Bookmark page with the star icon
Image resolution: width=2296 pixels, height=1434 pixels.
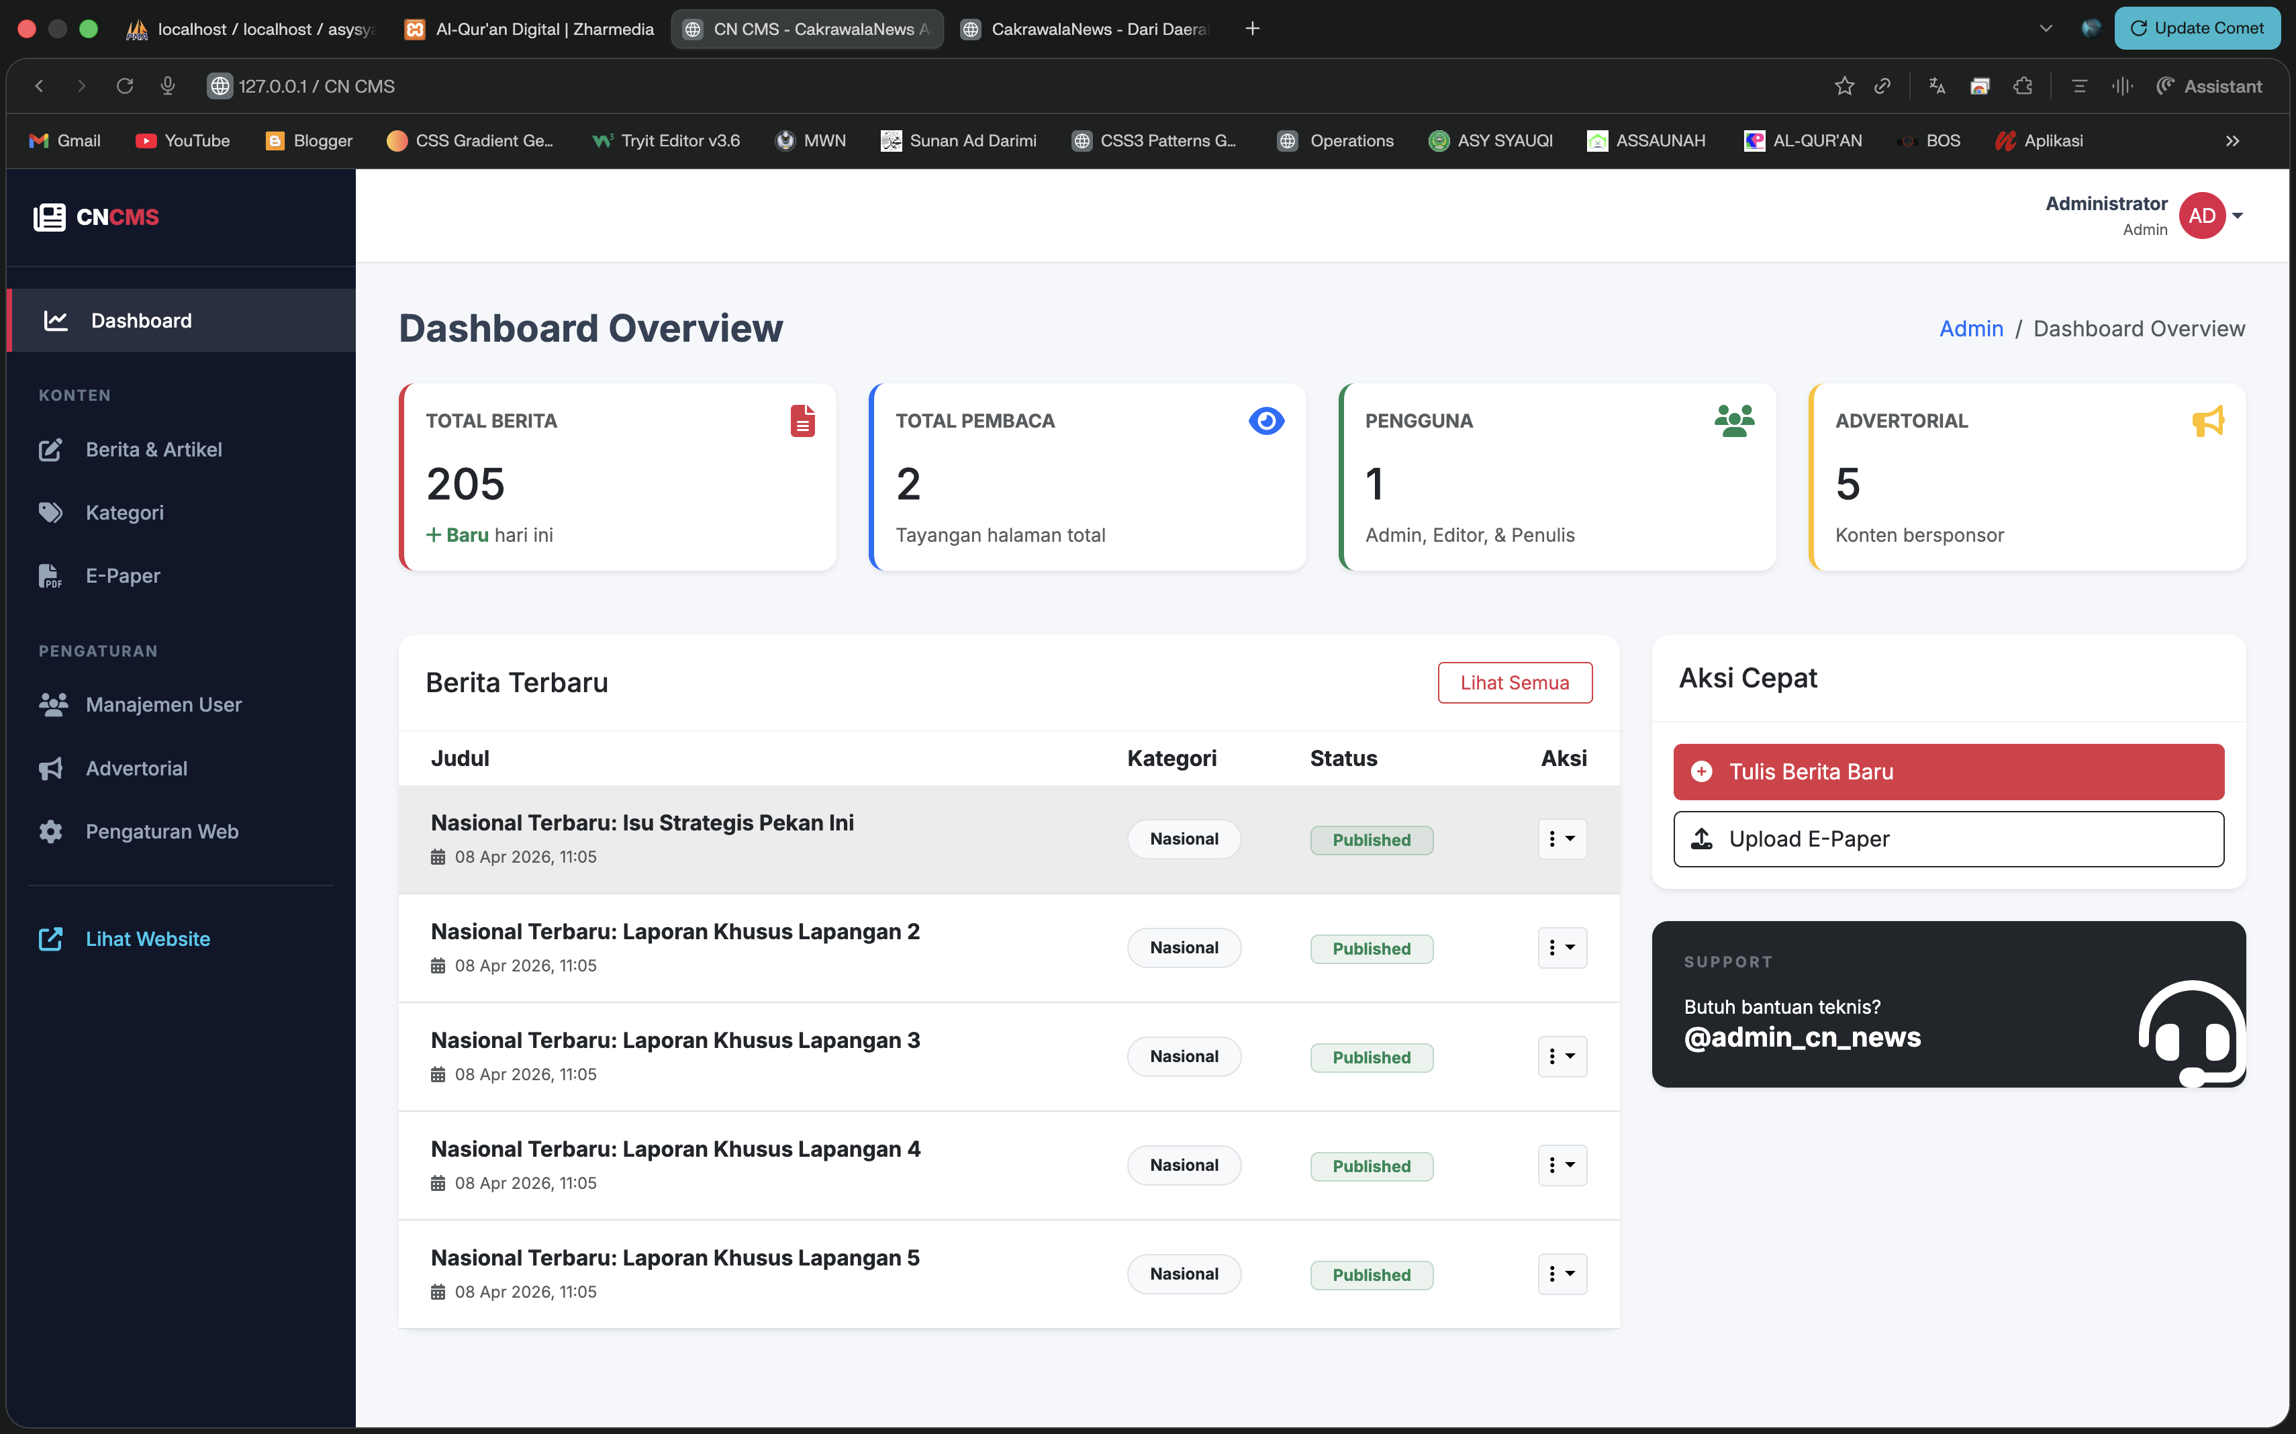tap(1844, 87)
